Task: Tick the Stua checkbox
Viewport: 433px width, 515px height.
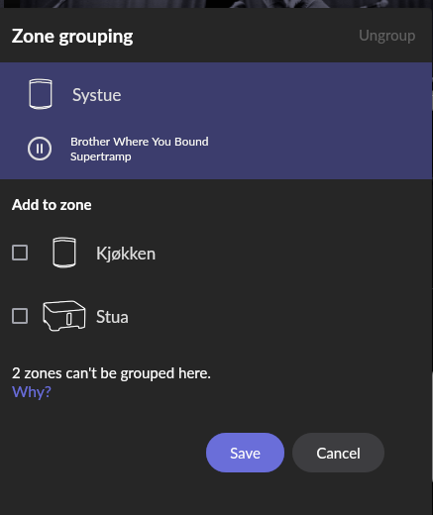Action: coord(20,316)
